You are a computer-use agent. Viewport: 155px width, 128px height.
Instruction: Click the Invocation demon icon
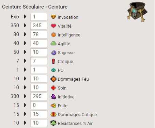53,17
